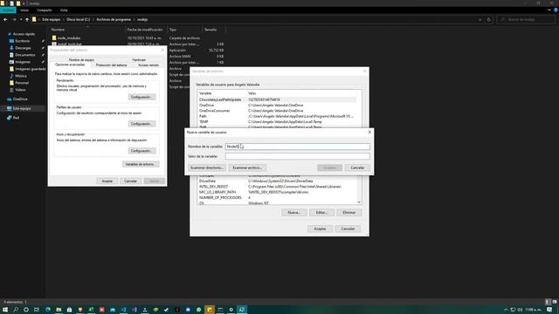Open Acceso remoto tab in system properties
The height and width of the screenshot is (314, 559).
point(148,65)
